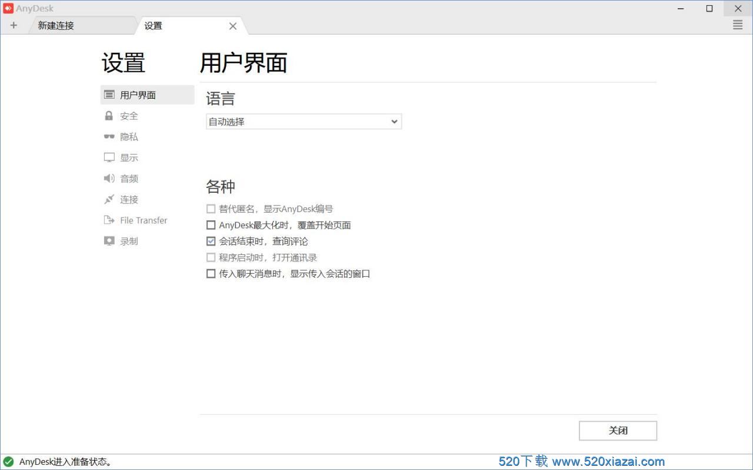Screen dimensions: 753x470
Task: Click the File Transfer icon
Action: point(109,220)
